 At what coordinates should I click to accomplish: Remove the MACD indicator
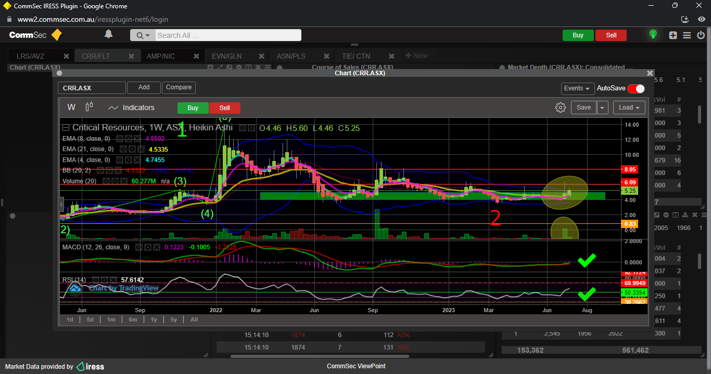click(157, 247)
